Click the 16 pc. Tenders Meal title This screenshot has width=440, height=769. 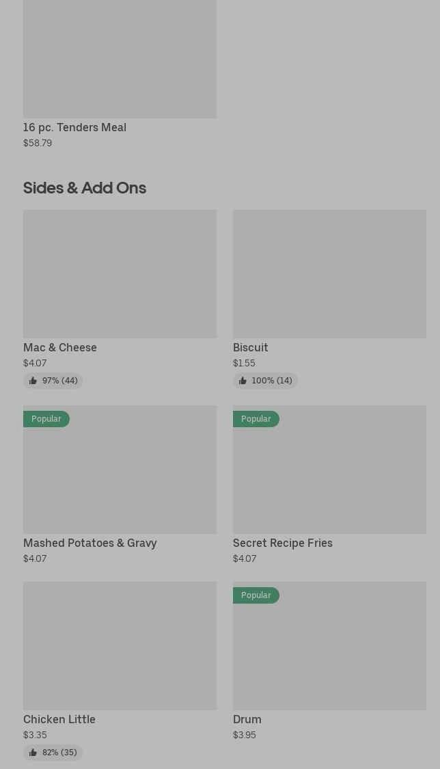point(74,127)
